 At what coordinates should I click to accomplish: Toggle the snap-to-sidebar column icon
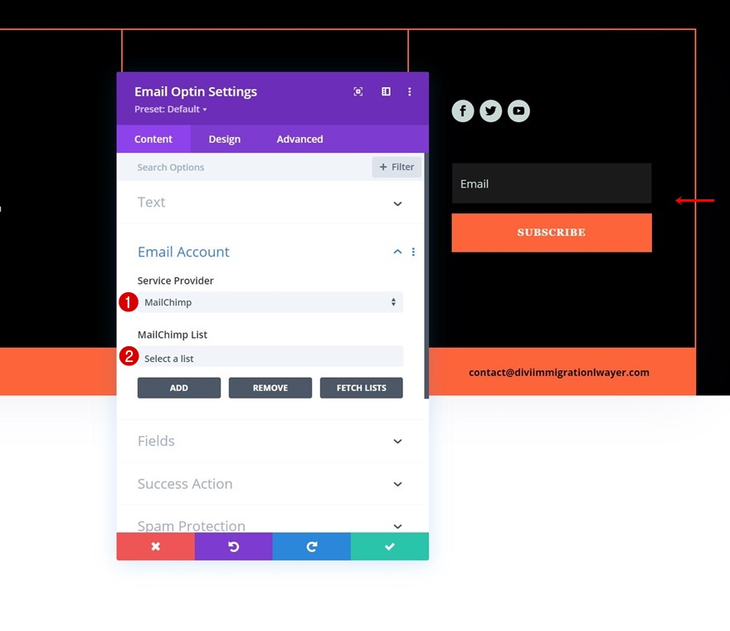(386, 92)
